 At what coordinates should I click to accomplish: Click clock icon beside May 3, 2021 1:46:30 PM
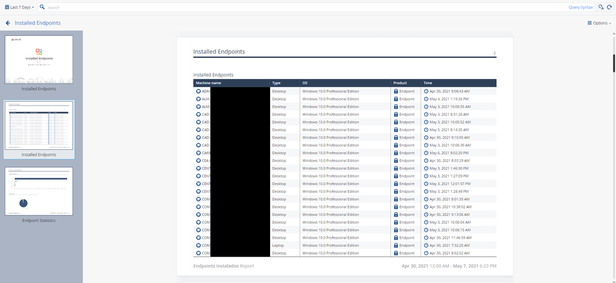[426, 168]
